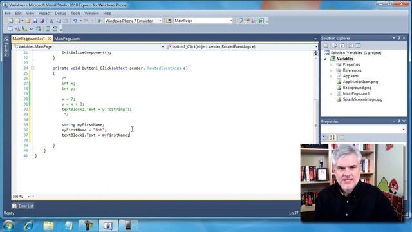Image resolution: width=412 pixels, height=232 pixels.
Task: Click the comment-out lines toolbar icon
Action: 48,28
